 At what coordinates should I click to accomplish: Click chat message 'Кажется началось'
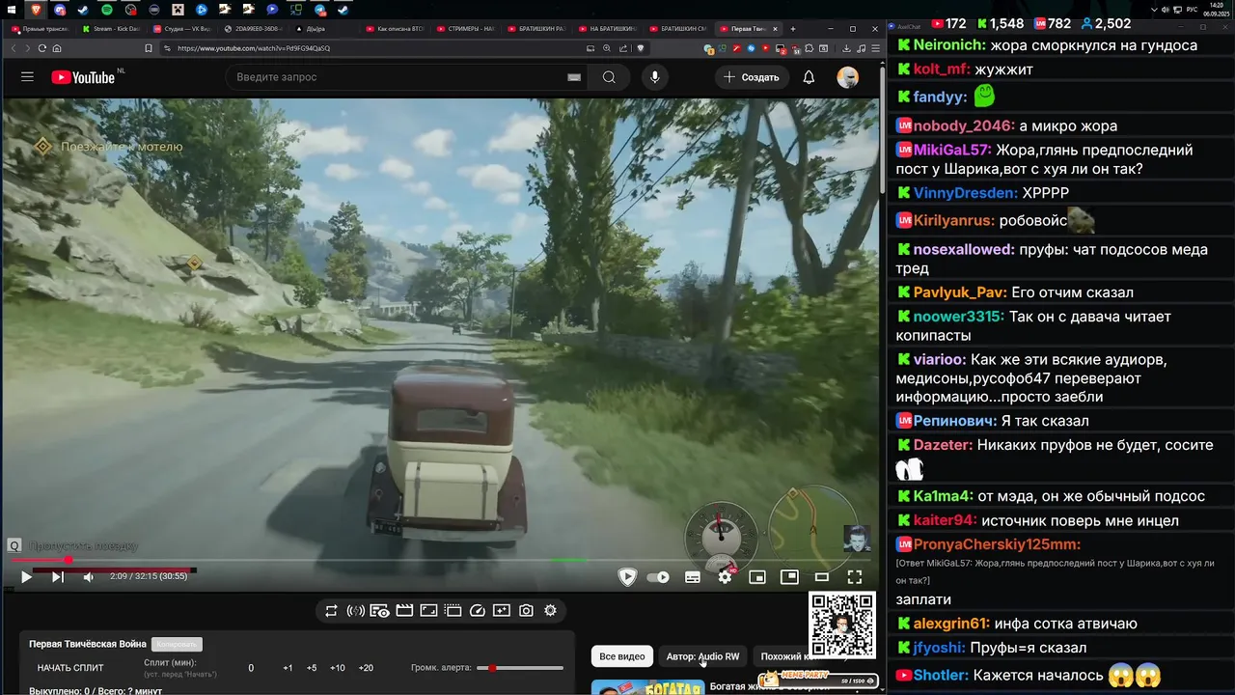1038,676
